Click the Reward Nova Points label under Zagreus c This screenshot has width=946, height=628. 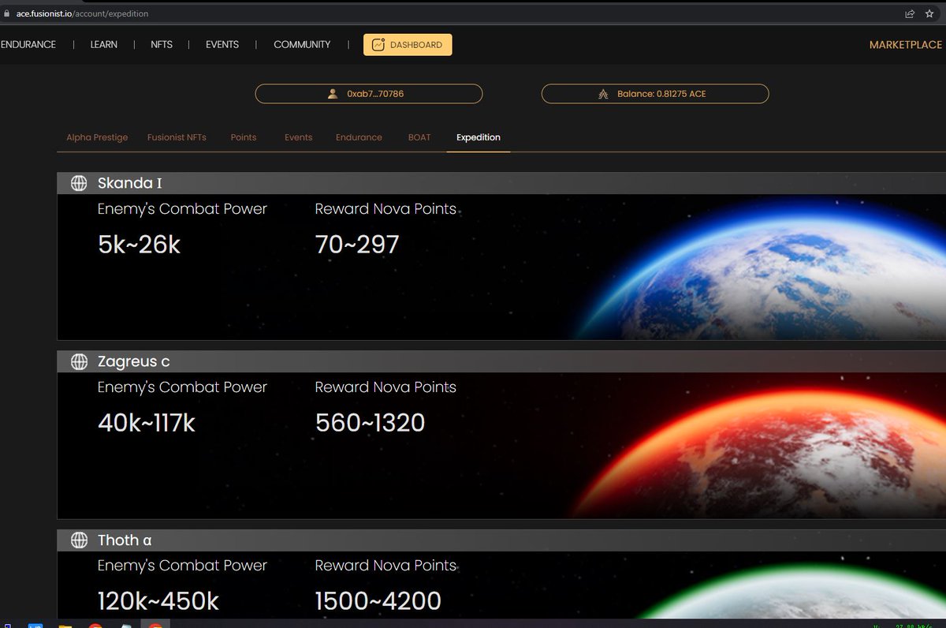[385, 387]
